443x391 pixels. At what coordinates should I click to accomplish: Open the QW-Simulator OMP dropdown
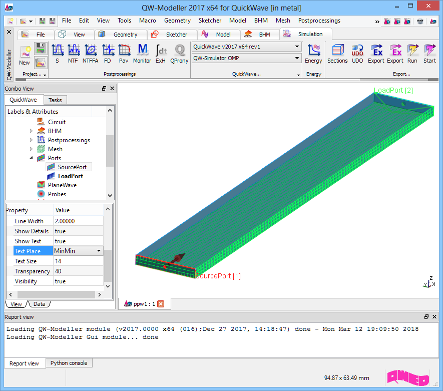246,58
